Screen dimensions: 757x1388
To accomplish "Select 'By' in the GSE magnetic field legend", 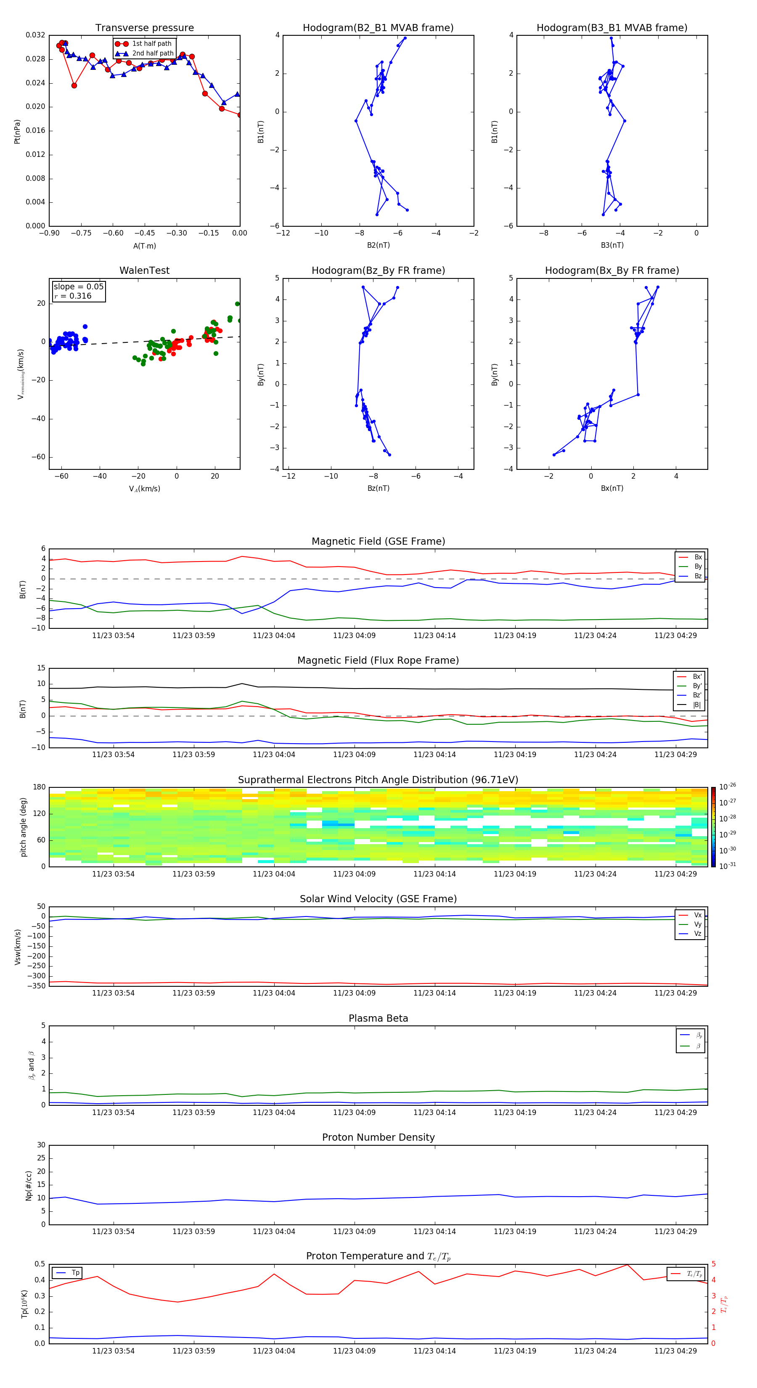I will click(x=691, y=567).
